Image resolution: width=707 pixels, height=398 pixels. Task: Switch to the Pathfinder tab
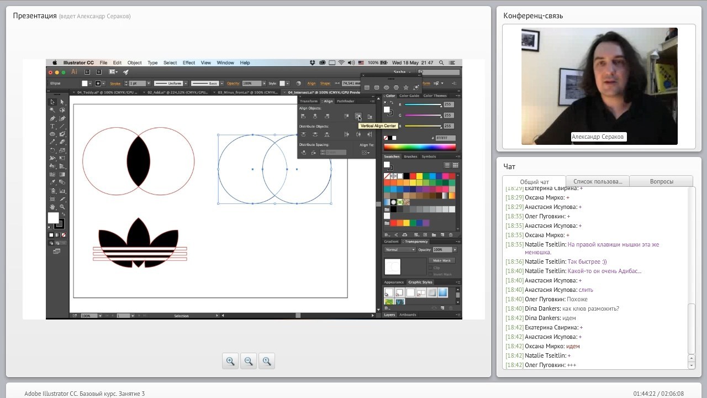346,101
